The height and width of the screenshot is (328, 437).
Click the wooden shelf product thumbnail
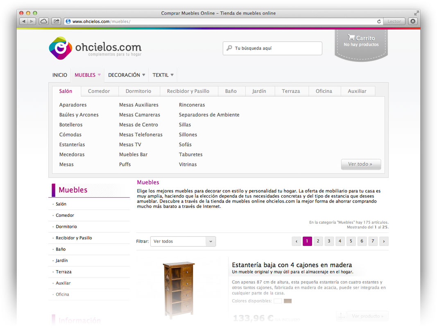[x=179, y=290]
